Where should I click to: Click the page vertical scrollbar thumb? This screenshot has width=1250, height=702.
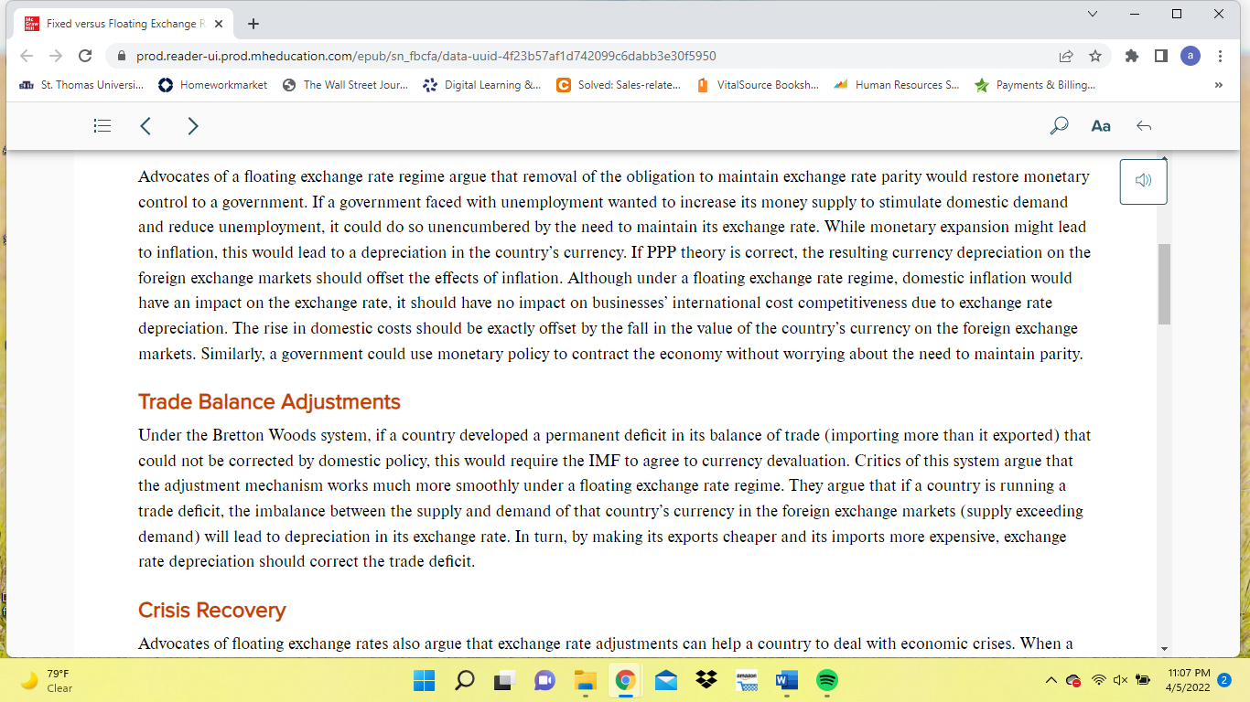click(1164, 284)
